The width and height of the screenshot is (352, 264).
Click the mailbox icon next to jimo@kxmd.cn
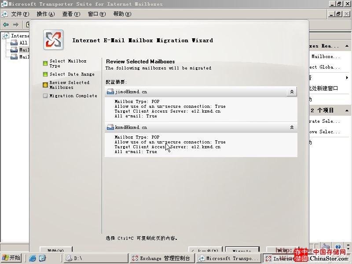tap(110, 92)
